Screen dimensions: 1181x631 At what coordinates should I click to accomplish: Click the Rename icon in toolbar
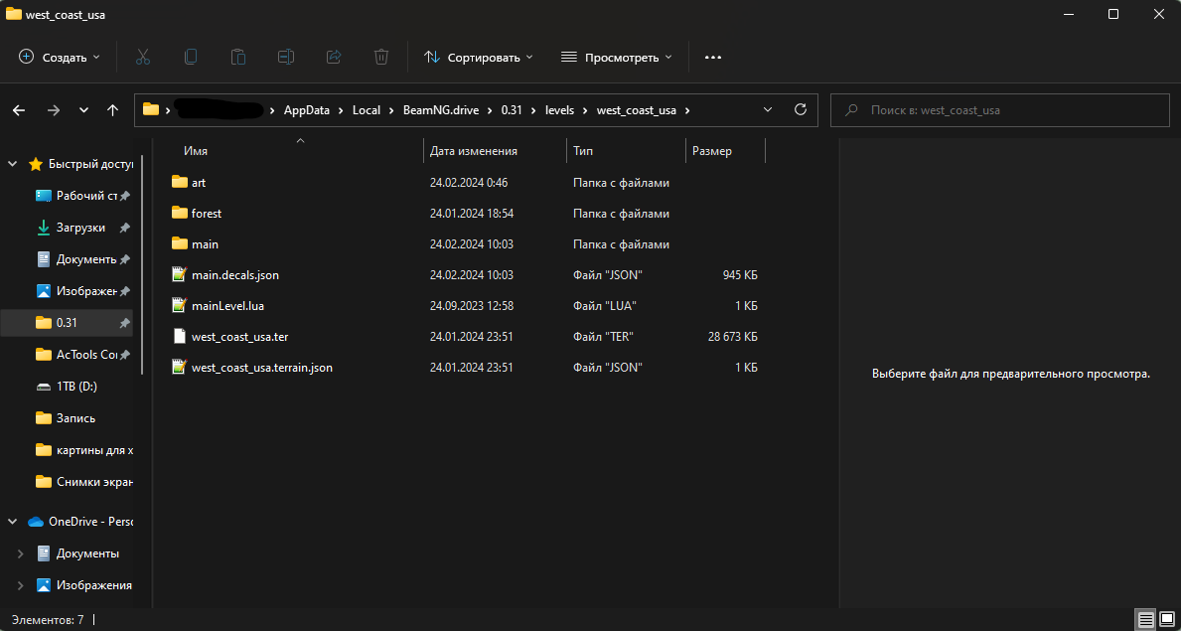(x=286, y=58)
